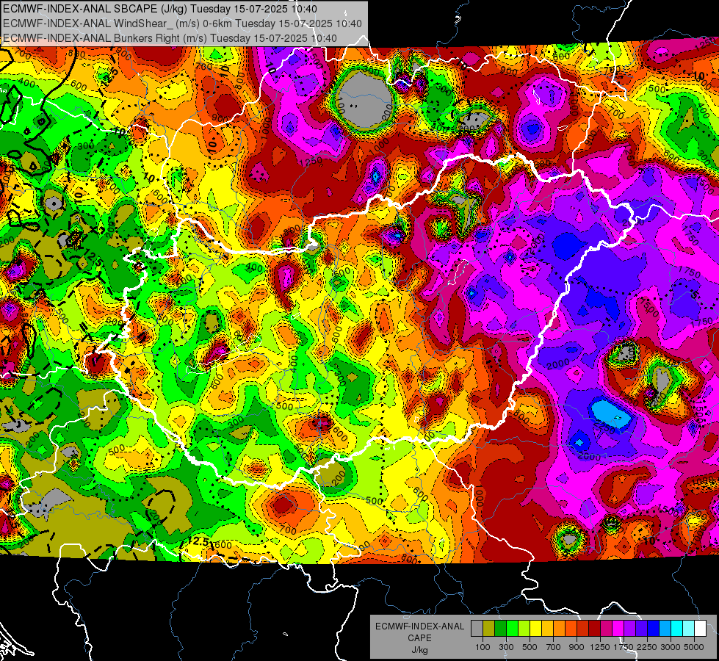719x661 pixels.
Task: Select the bright magenta legend swatch
Action: [618, 629]
